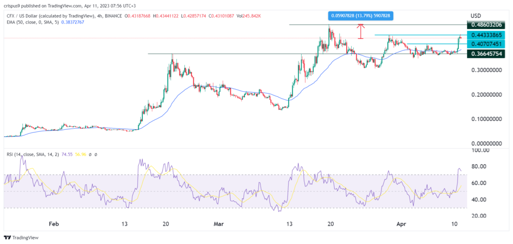Click the red measurement arrow on the chart
This screenshot has width=513, height=244.
[361, 32]
